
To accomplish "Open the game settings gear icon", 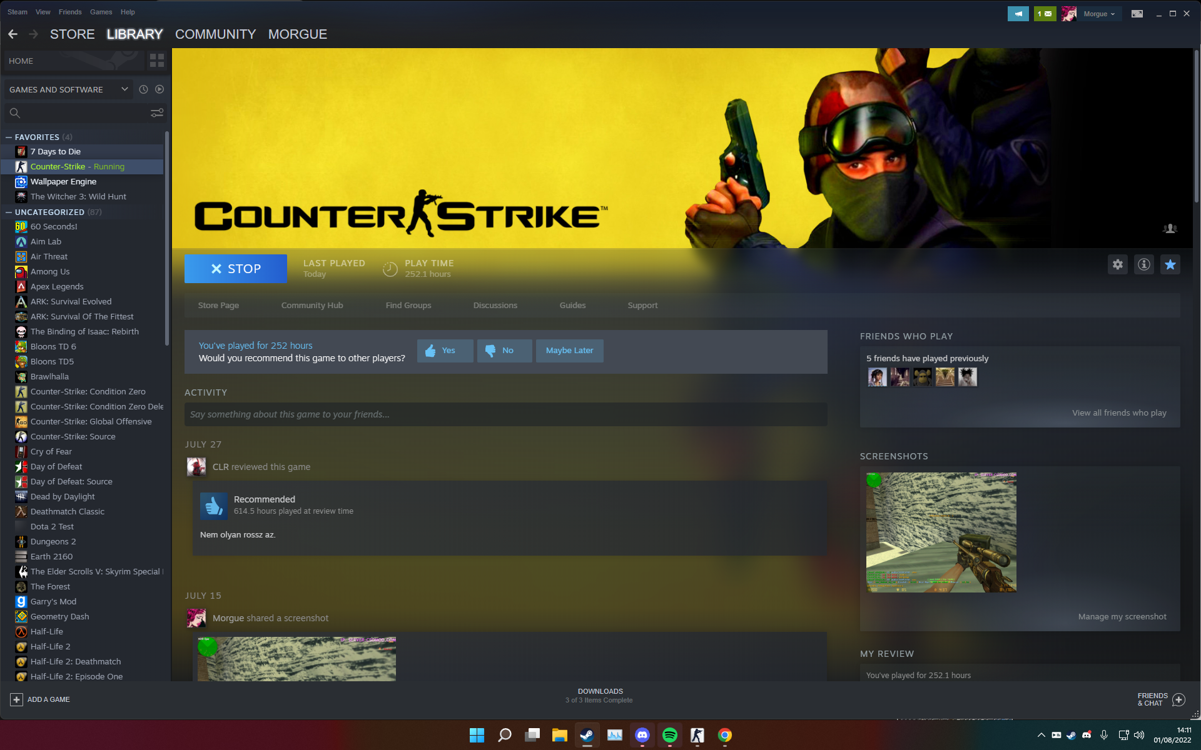I will point(1117,264).
